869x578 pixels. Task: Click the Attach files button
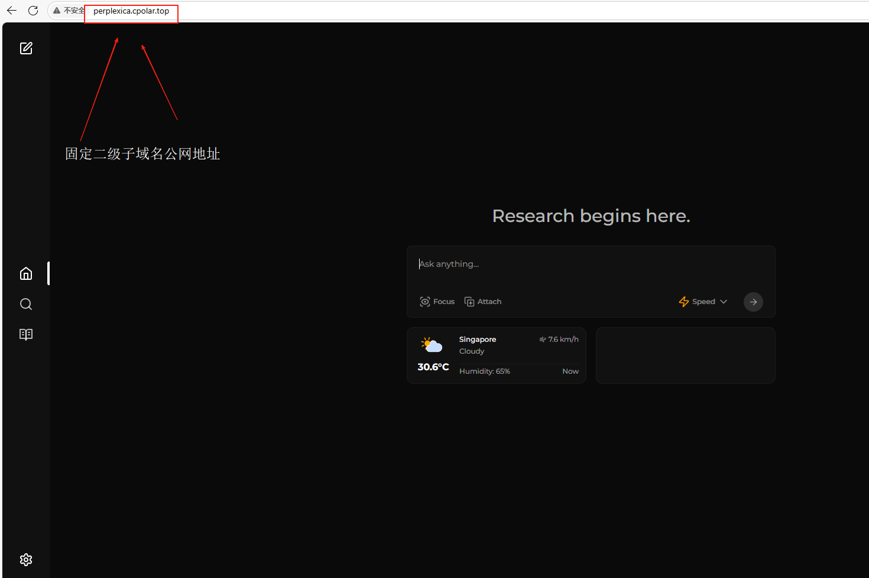483,302
